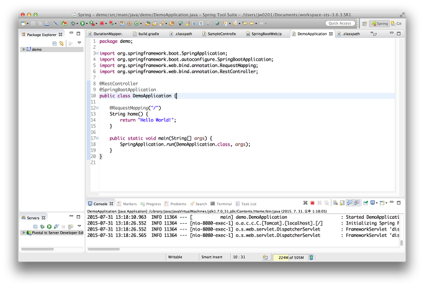The image size is (424, 287).
Task: Switch to the Spring perspective button
Action: point(380,24)
